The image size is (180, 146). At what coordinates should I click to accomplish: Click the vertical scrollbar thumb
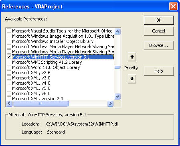click(x=117, y=67)
